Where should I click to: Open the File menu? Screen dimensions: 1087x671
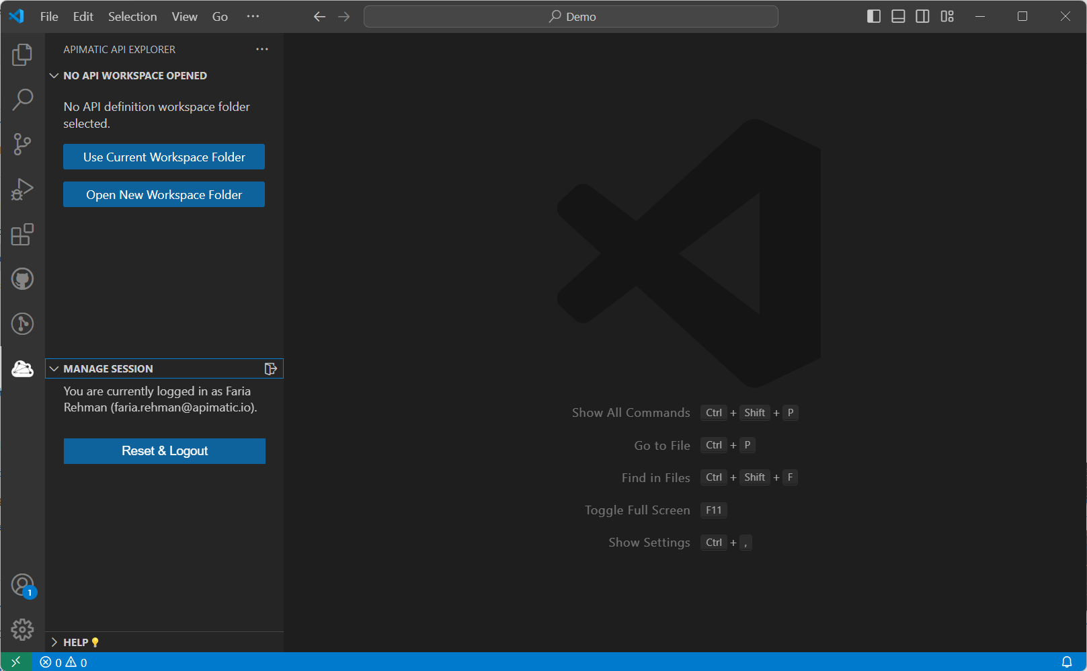[49, 17]
